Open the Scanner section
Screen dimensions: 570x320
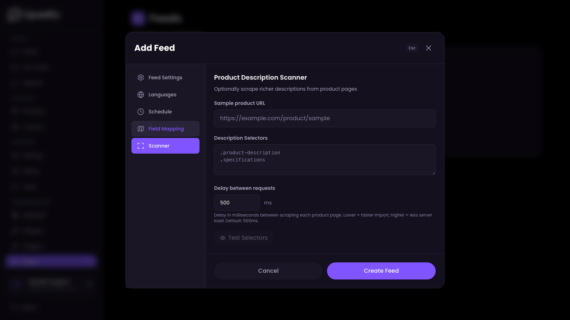click(165, 146)
